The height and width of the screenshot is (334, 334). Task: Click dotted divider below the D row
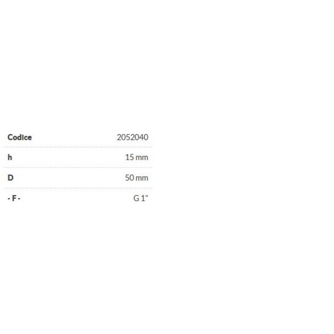coord(78,188)
